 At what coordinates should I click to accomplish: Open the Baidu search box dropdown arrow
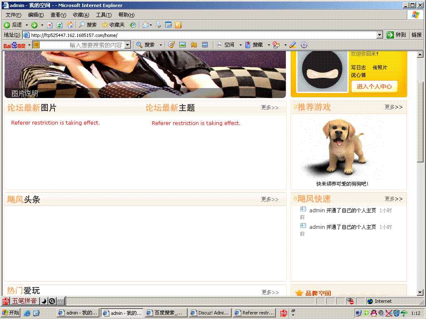pyautogui.click(x=128, y=45)
